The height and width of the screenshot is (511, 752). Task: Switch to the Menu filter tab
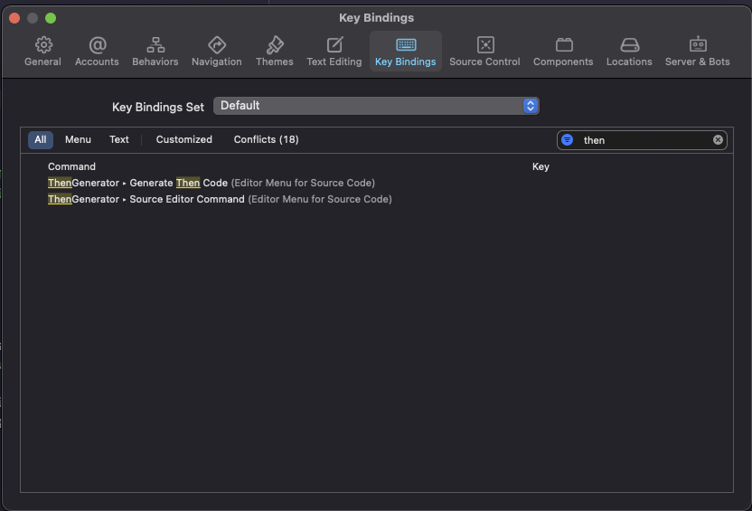[78, 139]
